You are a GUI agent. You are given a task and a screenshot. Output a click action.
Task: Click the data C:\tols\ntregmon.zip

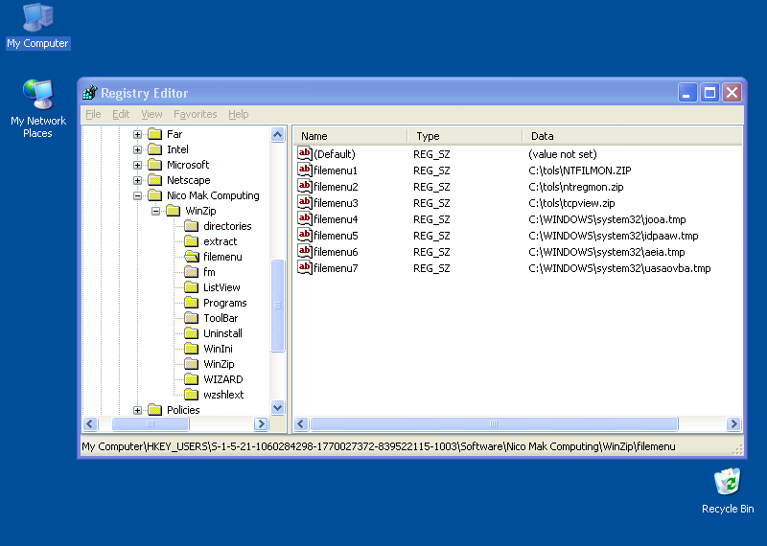click(x=576, y=187)
